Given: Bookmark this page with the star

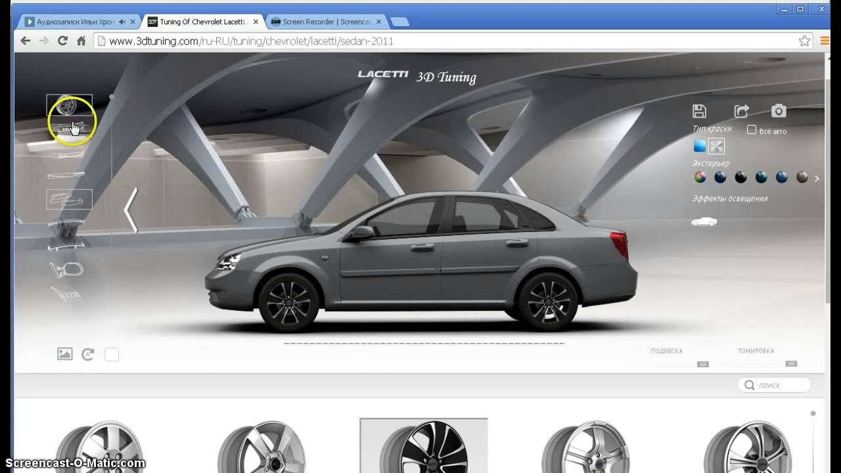Looking at the screenshot, I should pos(804,41).
